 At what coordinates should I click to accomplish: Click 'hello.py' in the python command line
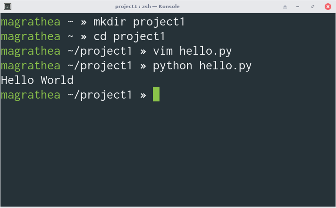[x=226, y=66]
